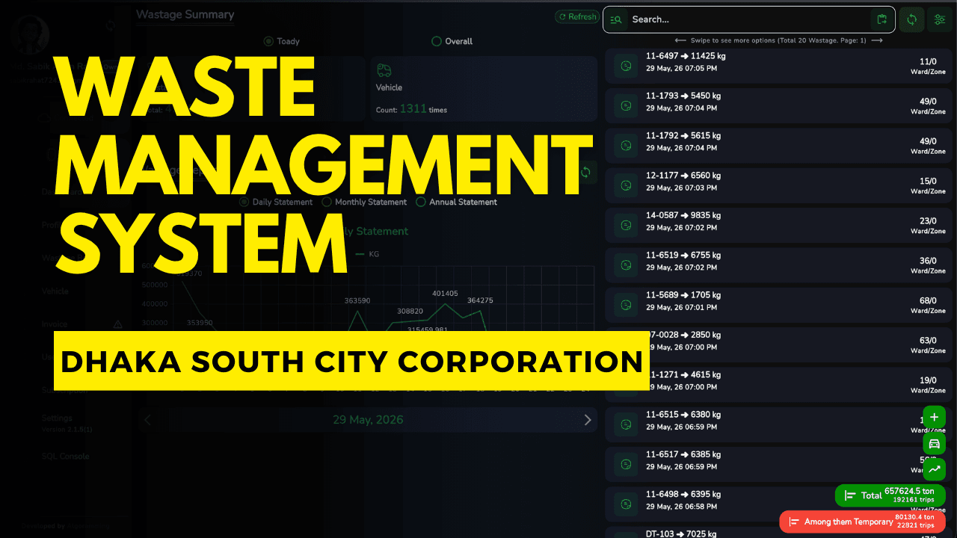Click the 36/0 Ward/Zone value
This screenshot has width=957, height=538.
[x=928, y=261]
